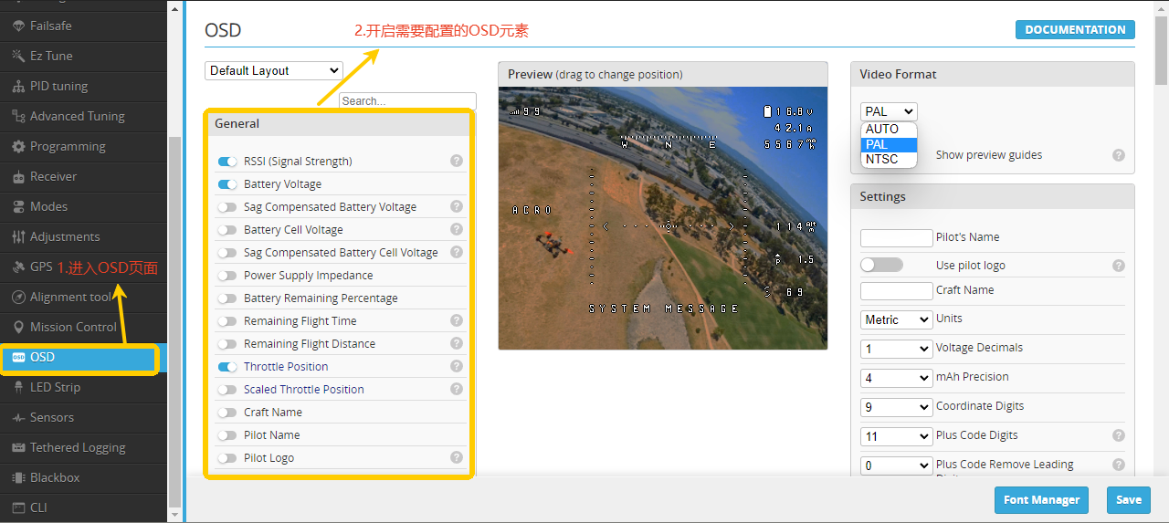Enable the Pilot Name OSD toggle

point(227,435)
